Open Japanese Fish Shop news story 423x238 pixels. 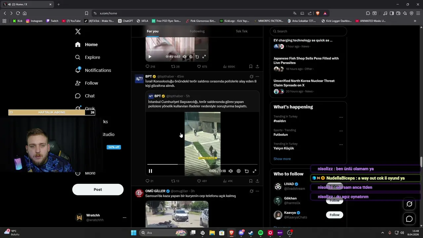point(306,60)
